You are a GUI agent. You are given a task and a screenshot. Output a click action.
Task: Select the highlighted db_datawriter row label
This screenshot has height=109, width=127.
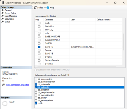coord(44,87)
